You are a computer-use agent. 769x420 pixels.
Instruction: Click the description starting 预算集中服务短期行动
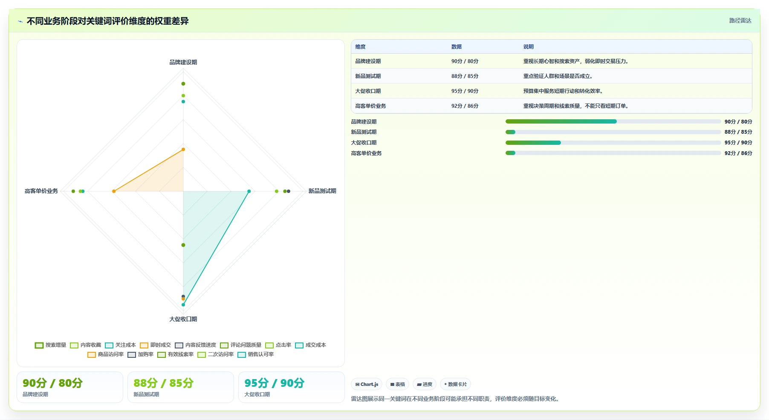(x=564, y=91)
